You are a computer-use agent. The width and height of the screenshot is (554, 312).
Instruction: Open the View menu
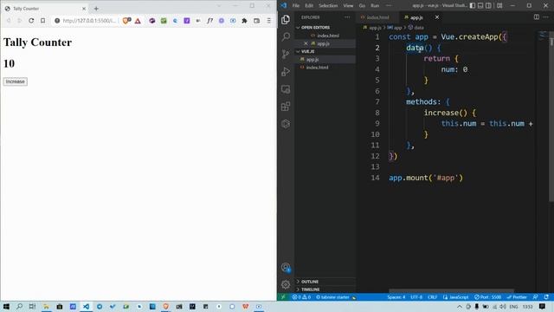348,6
